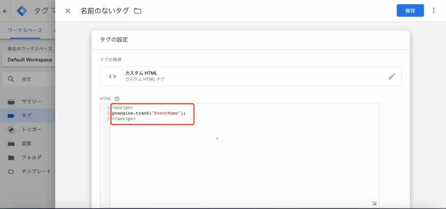
Task: Click the カスタム HTML tag type card
Action: tap(251, 76)
